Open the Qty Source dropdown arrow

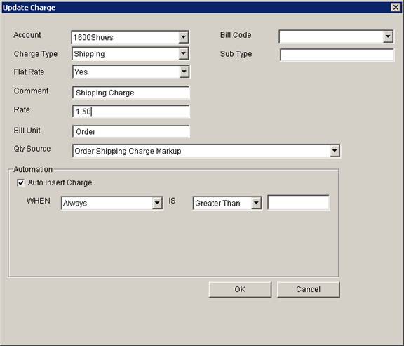[335, 151]
